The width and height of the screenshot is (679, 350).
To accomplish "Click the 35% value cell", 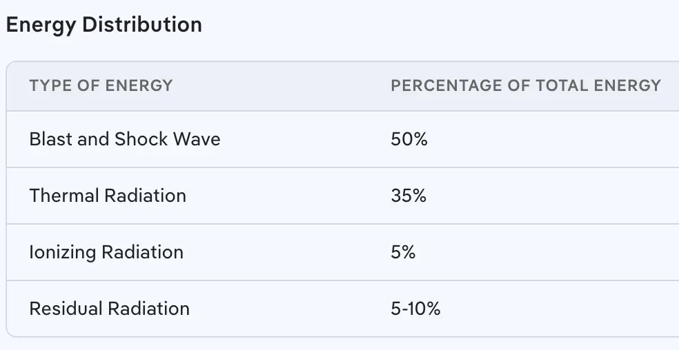I will pos(409,196).
